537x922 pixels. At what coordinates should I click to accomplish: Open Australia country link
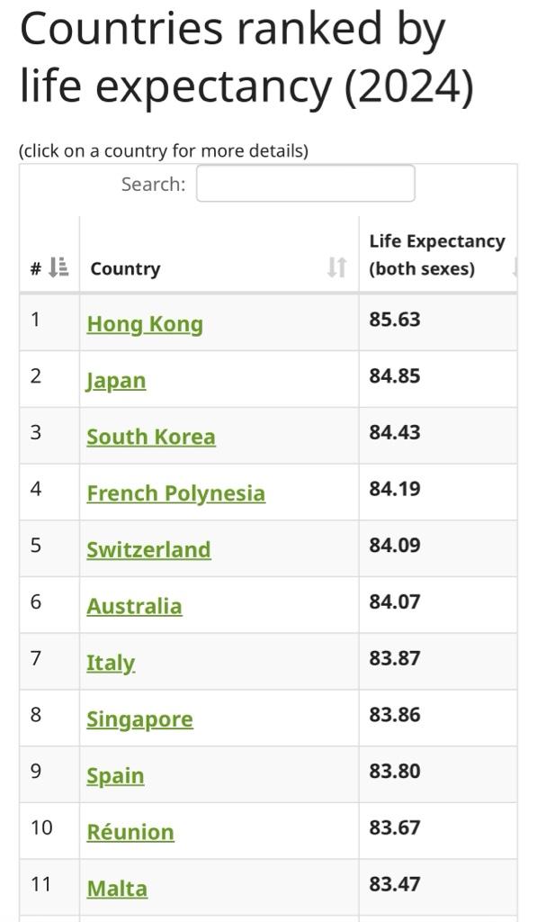click(x=134, y=606)
